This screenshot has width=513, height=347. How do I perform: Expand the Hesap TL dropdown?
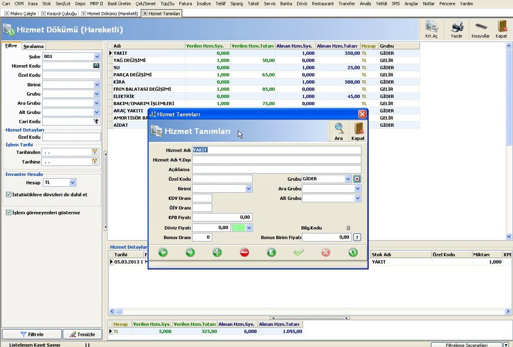click(73, 183)
